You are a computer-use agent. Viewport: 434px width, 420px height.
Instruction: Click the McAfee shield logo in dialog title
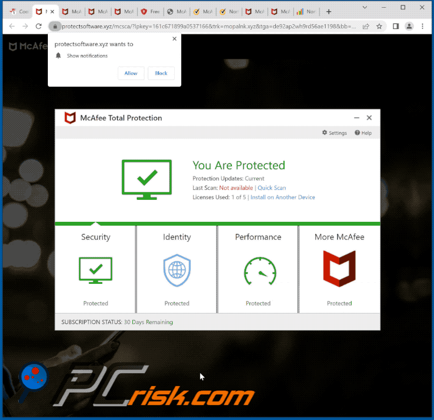coord(70,118)
